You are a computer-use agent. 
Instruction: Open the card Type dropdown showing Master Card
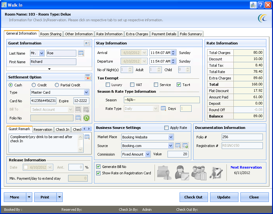pos(86,92)
